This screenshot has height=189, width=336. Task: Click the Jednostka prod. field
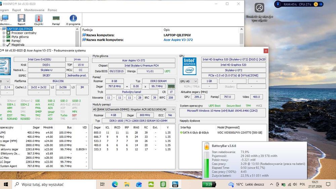(x=77, y=76)
